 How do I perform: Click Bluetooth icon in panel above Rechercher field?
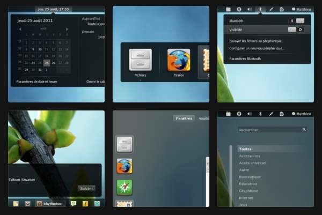(x=260, y=114)
